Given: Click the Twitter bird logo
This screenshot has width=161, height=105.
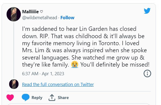Looking at the screenshot, I should pyautogui.click(x=147, y=11).
